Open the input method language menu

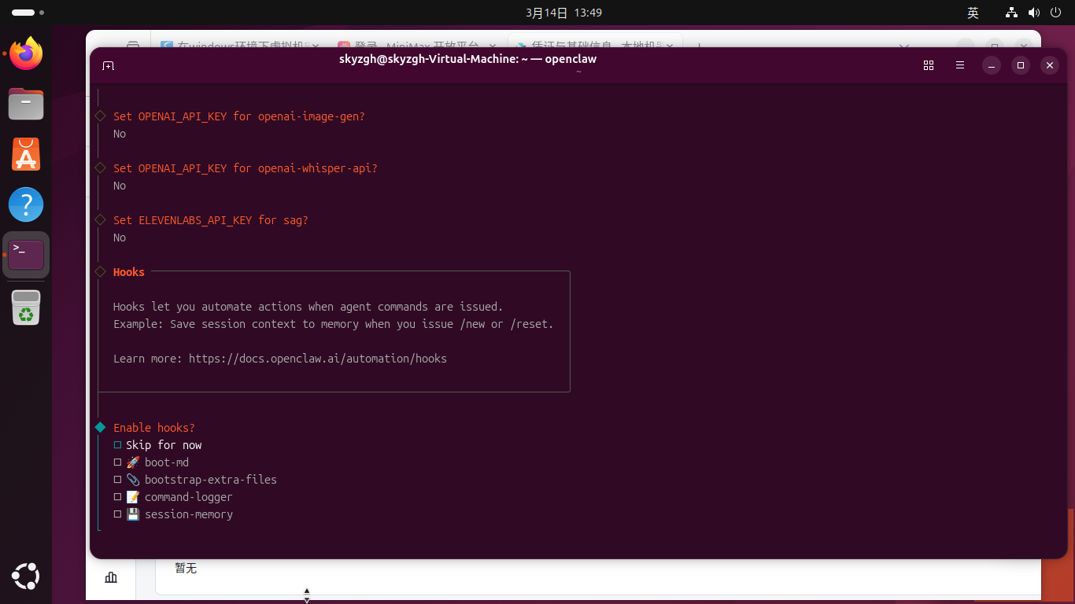(x=973, y=13)
